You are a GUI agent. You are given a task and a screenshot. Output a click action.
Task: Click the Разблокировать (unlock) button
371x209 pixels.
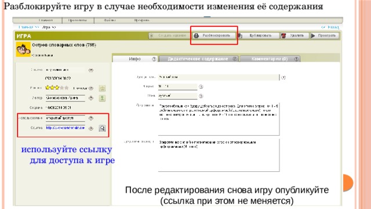click(x=214, y=35)
